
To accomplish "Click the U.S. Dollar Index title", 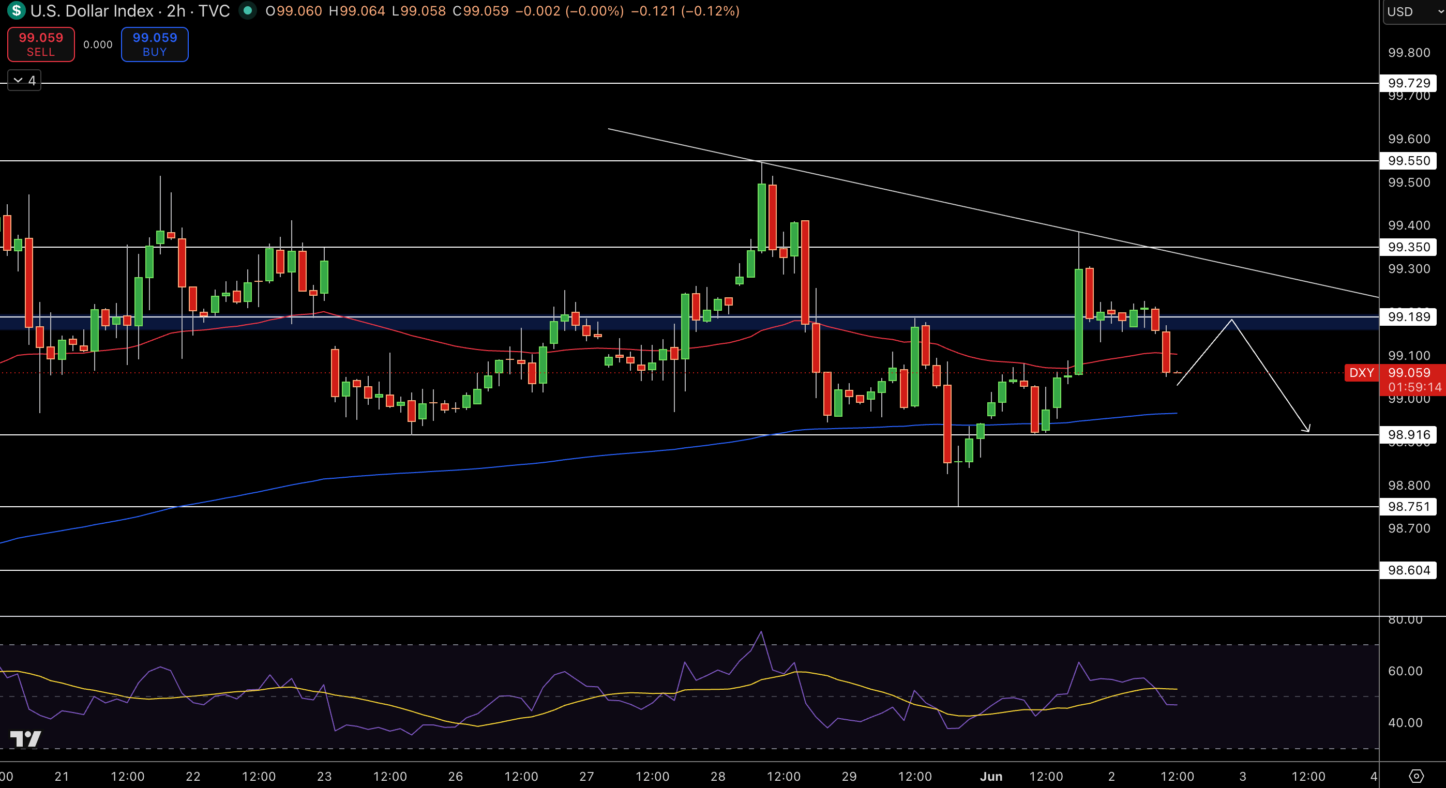I will point(92,11).
